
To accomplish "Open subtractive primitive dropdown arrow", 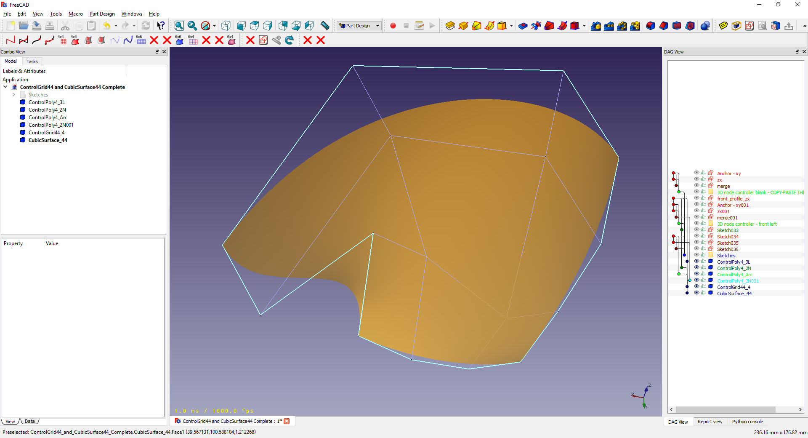I will coord(584,26).
